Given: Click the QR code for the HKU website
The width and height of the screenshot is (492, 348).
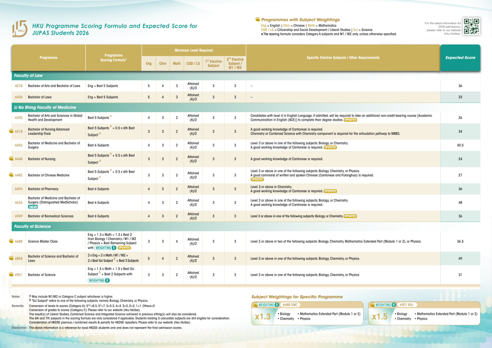Looking at the screenshot, I should click(x=471, y=26).
